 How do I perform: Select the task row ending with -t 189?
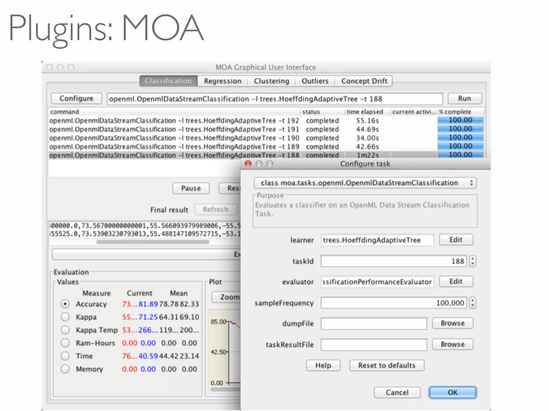point(266,147)
